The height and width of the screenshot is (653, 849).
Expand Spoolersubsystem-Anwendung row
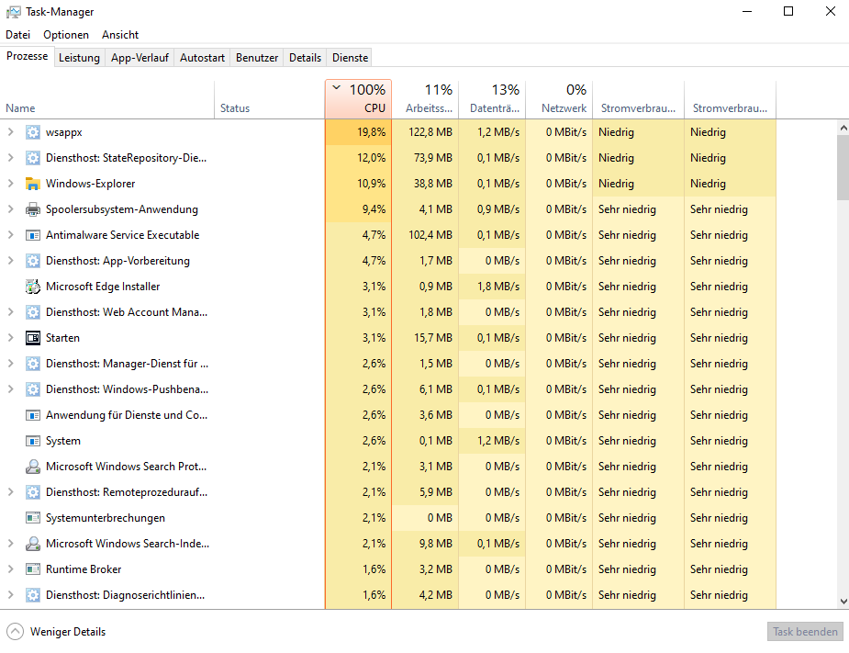[10, 209]
